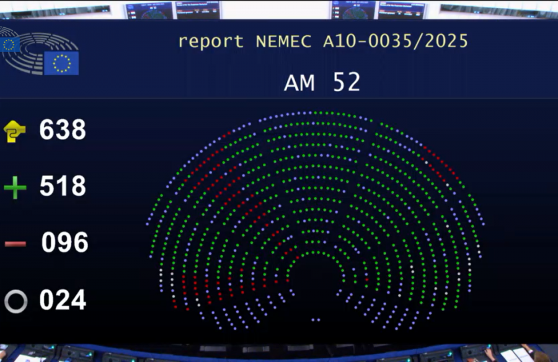Viewport: 558px width, 362px height.
Task: Click the yellow voting hand icon
Action: tap(15, 131)
